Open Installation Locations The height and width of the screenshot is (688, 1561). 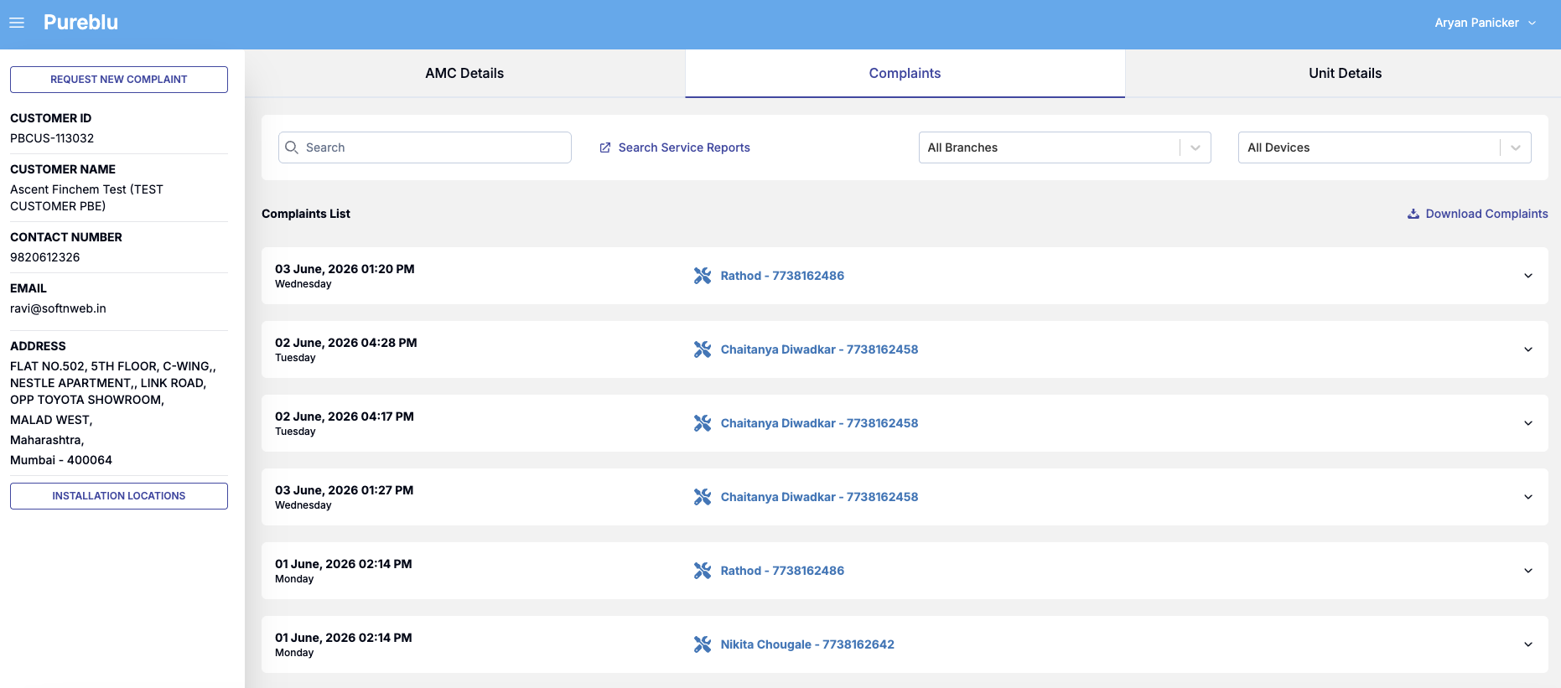pos(119,496)
